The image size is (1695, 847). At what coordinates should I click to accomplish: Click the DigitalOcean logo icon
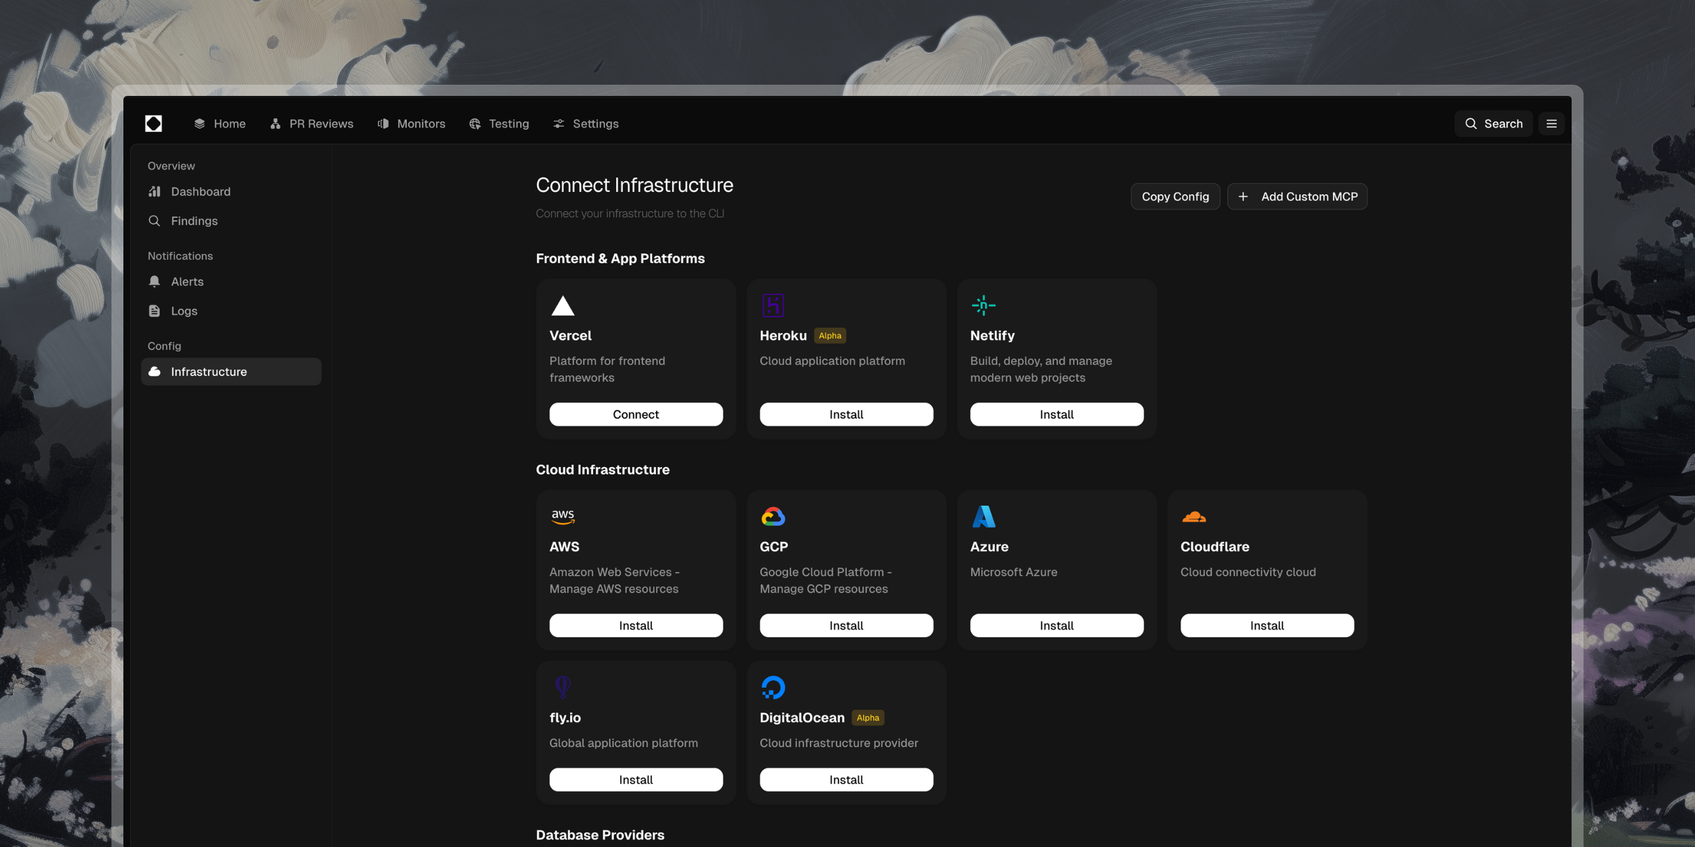point(773,687)
